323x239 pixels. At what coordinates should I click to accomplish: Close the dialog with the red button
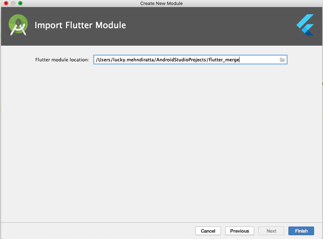coord(6,3)
